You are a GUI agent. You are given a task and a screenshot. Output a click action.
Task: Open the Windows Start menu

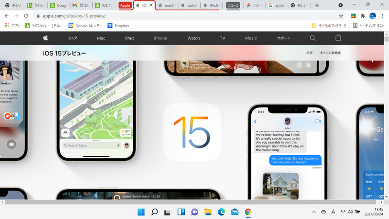[x=141, y=212]
